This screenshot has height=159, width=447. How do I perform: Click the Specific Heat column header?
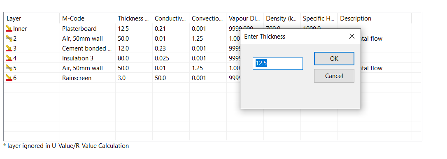319,18
